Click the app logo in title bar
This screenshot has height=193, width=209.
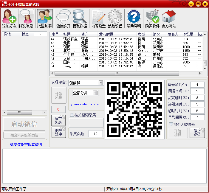click(4, 4)
